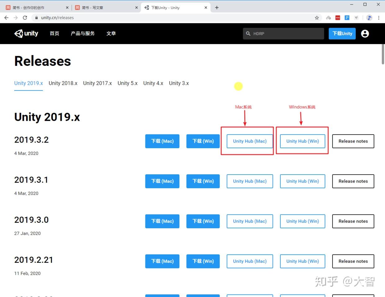Click the 下载Unity button in header
Viewport: 385px width, 297px height.
coord(342,34)
